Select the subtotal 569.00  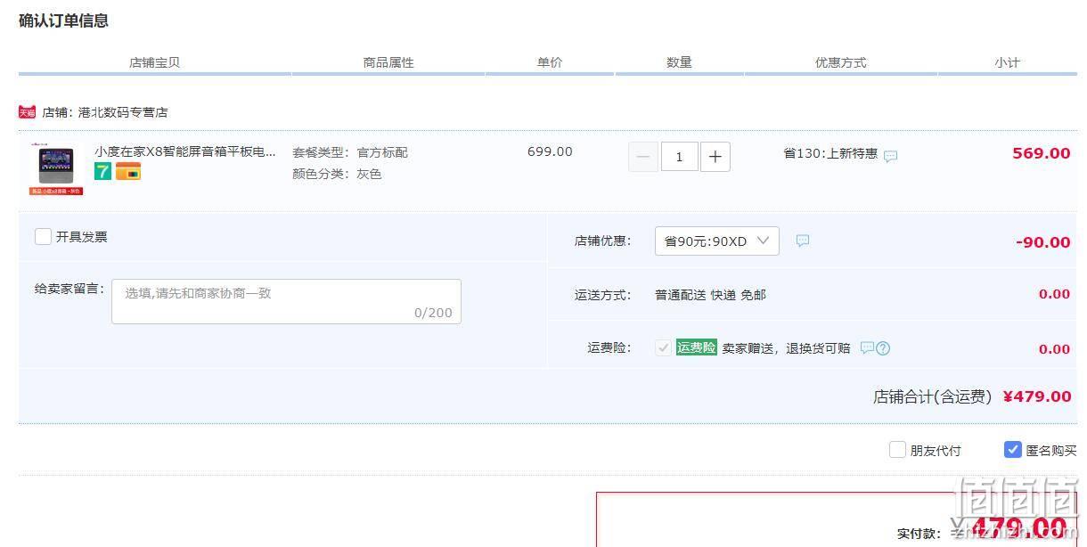(1041, 153)
